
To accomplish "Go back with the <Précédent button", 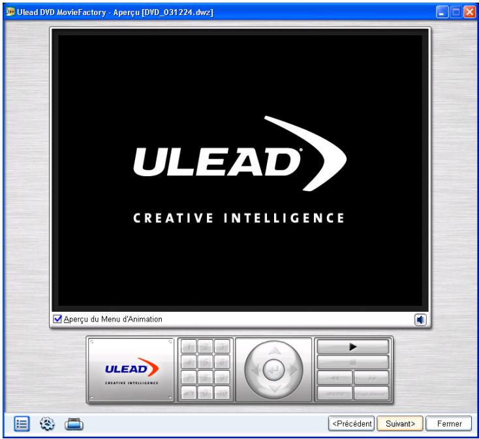I will click(x=351, y=424).
